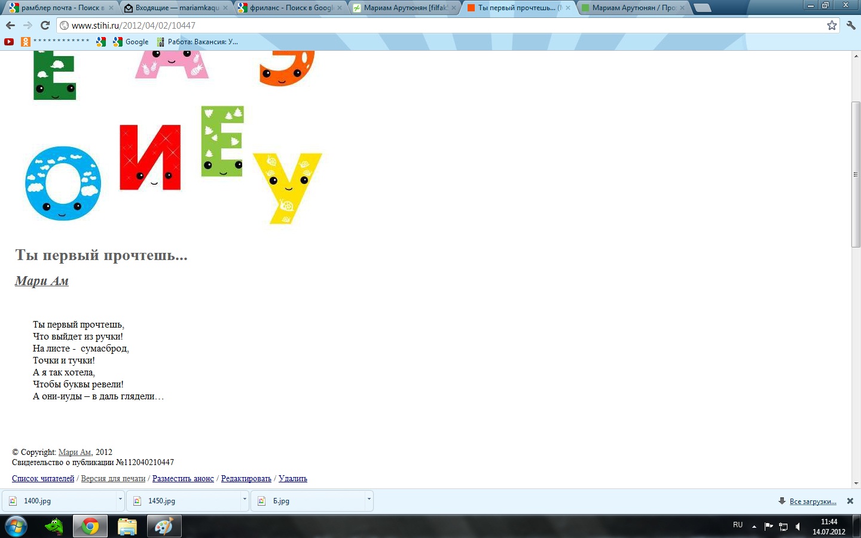Open Windows Explorer from the taskbar

tap(127, 527)
